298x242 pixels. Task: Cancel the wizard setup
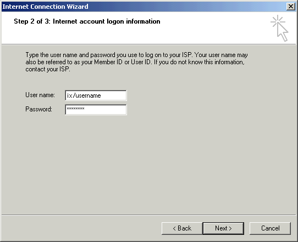coord(270,228)
